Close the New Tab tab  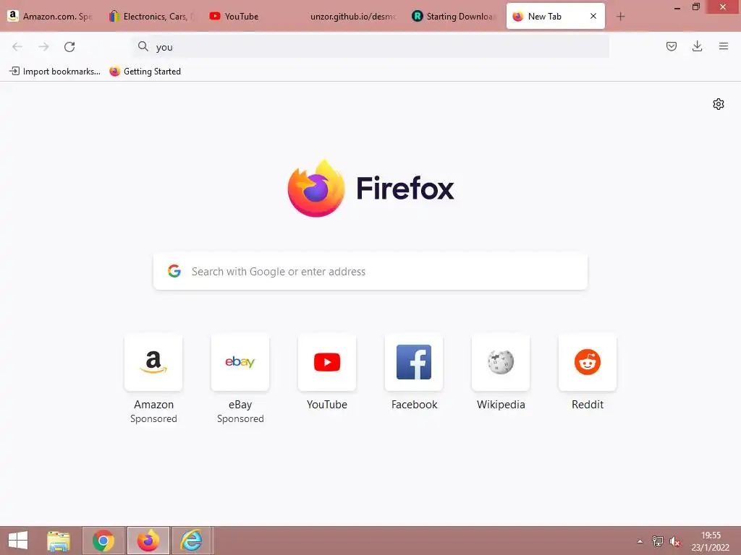[593, 16]
